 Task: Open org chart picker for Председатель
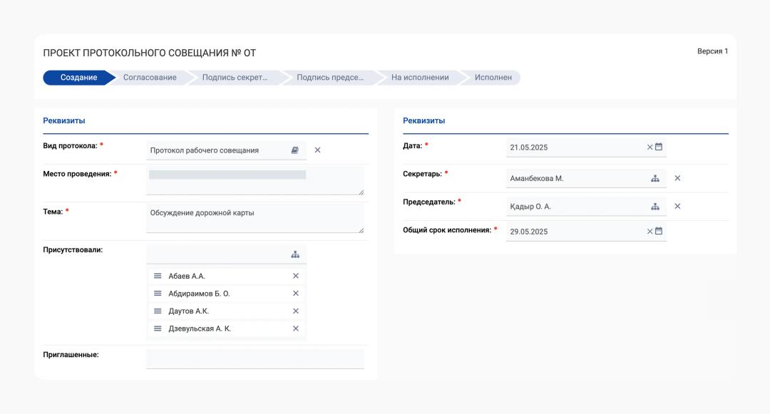[x=655, y=207]
